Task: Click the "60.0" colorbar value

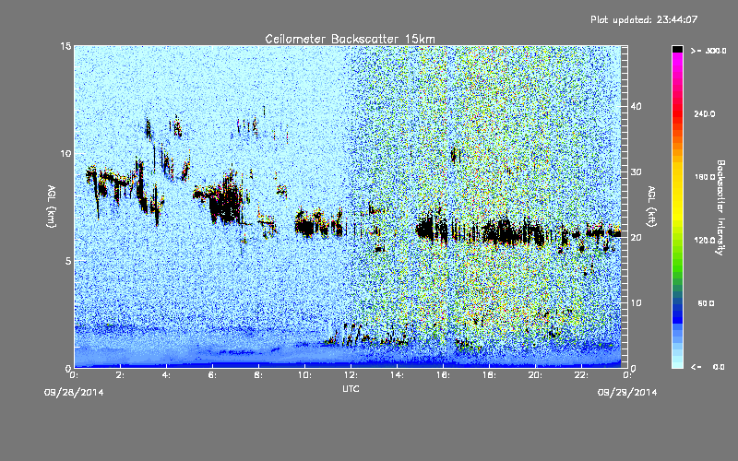Action: 706,303
